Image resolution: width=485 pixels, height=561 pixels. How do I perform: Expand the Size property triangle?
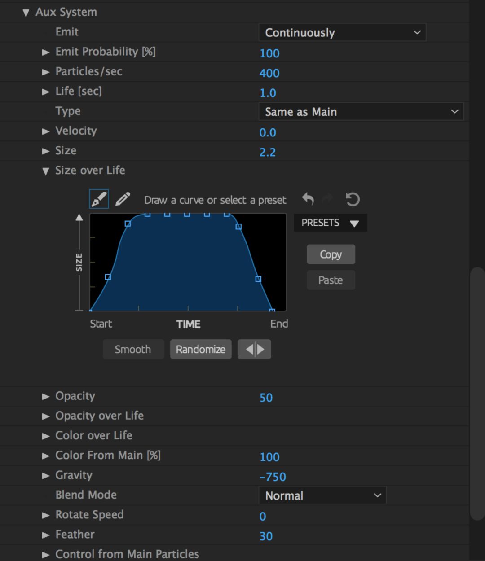tap(45, 151)
